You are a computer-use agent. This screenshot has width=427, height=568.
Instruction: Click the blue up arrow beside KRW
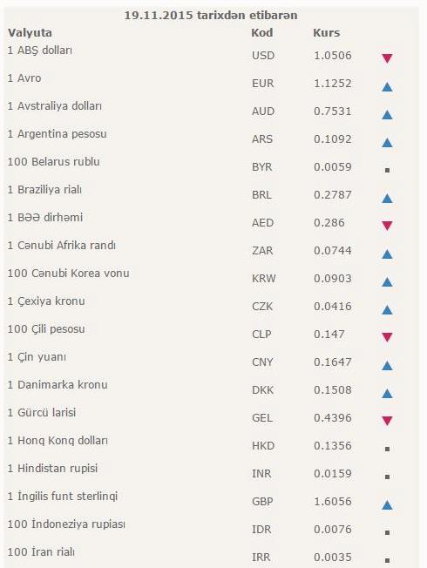click(x=387, y=282)
